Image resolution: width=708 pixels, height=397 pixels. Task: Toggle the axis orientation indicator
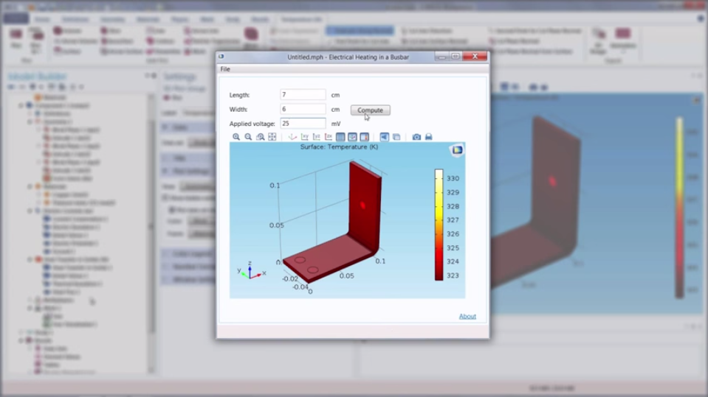tap(352, 137)
